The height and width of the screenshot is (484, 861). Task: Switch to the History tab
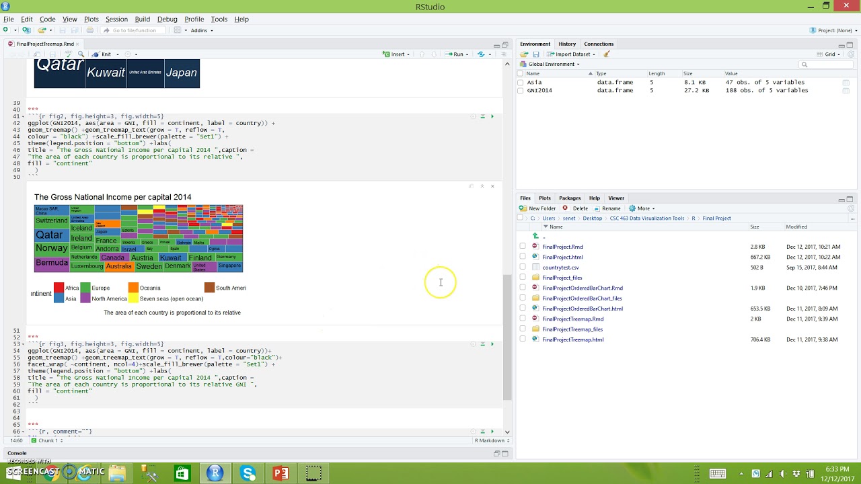coord(567,44)
